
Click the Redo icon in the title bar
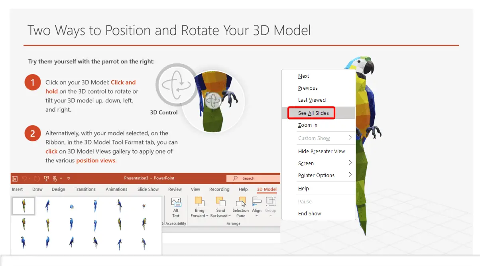(37, 178)
